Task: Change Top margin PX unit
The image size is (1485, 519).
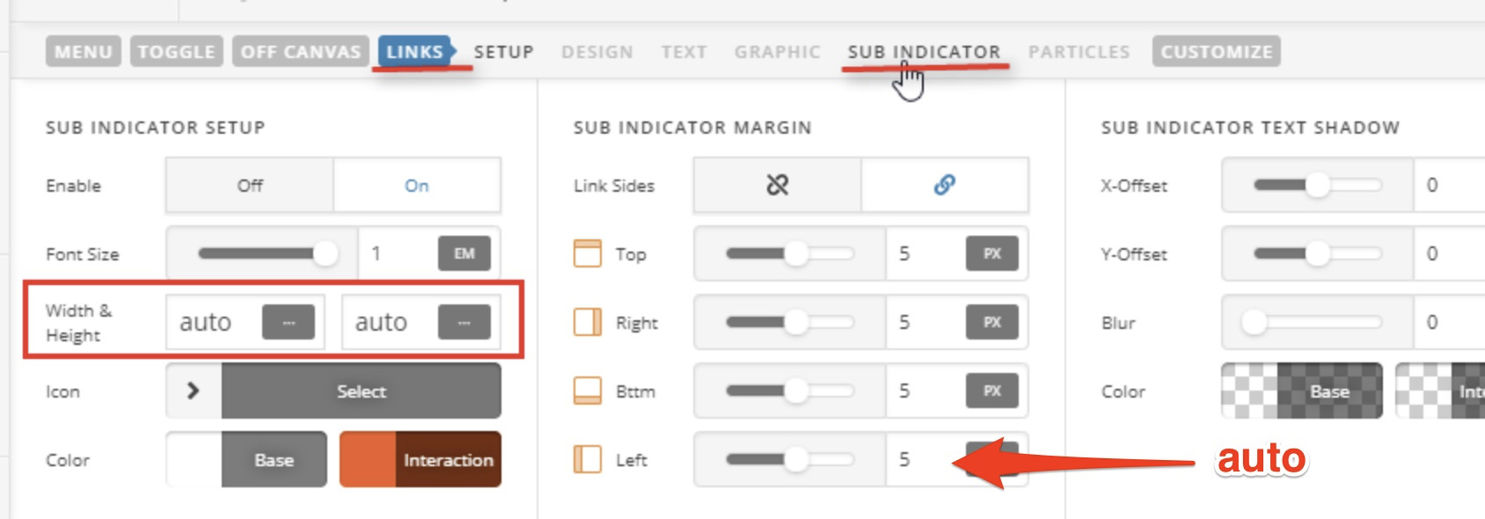Action: coord(991,254)
